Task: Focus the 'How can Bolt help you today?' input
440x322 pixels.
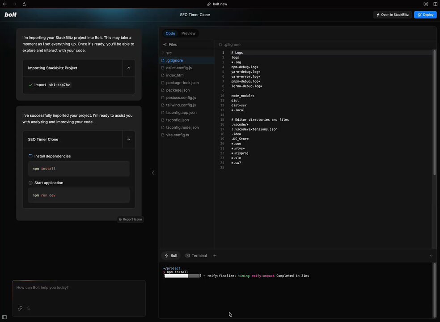Action: click(79, 298)
